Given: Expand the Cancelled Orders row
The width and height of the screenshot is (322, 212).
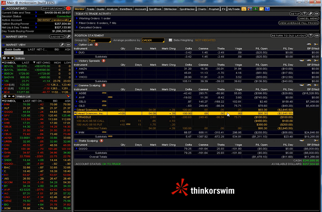Looking at the screenshot, I should pos(77,27).
